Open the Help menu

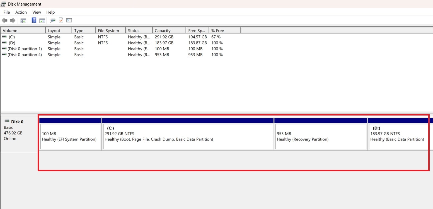[x=50, y=12]
